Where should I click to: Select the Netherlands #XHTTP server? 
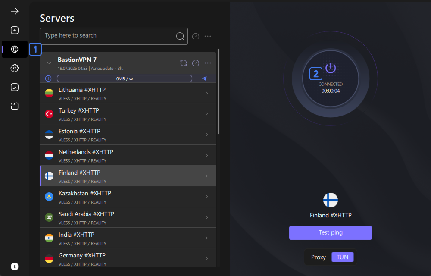pos(128,155)
